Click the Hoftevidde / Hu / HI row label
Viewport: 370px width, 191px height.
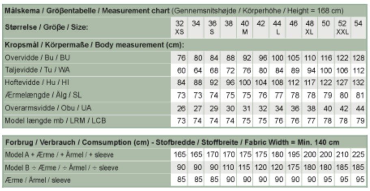pyautogui.click(x=37, y=82)
